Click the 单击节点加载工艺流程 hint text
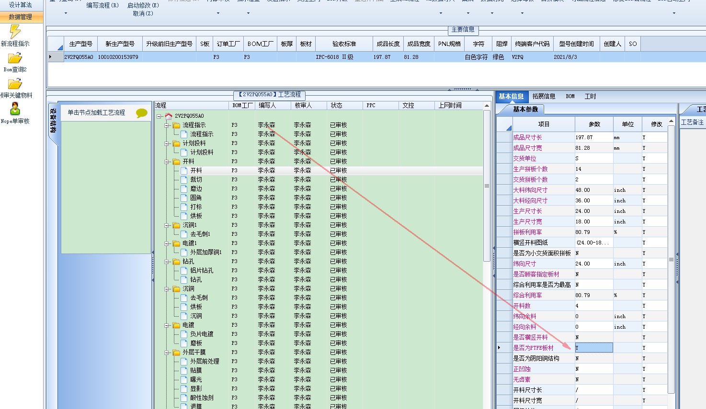Screen dimensions: 706x409 point(96,113)
